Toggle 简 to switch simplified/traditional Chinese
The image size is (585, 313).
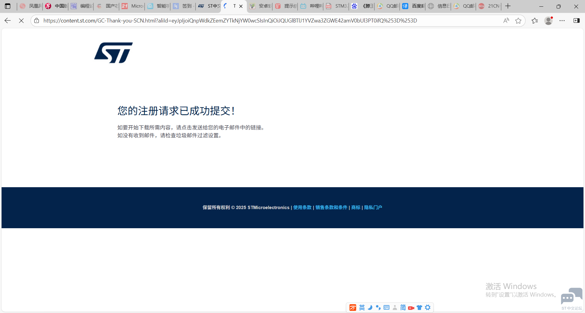(x=403, y=308)
